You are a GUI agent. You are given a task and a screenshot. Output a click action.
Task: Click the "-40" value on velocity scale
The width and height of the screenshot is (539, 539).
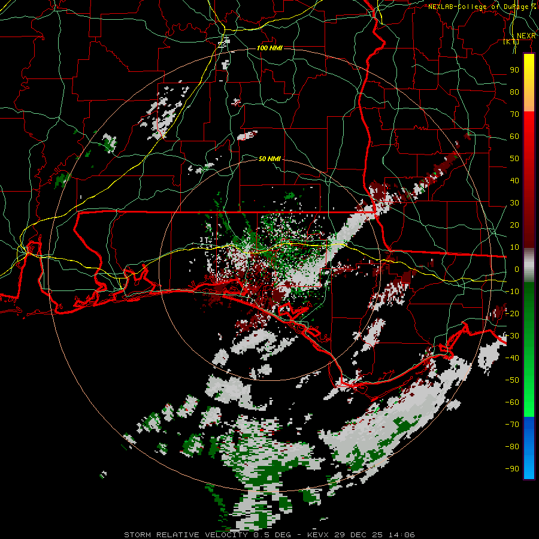click(512, 358)
